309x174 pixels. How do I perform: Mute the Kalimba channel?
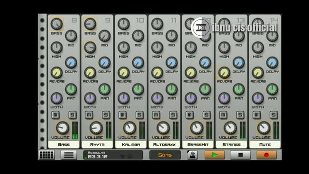click(x=123, y=115)
